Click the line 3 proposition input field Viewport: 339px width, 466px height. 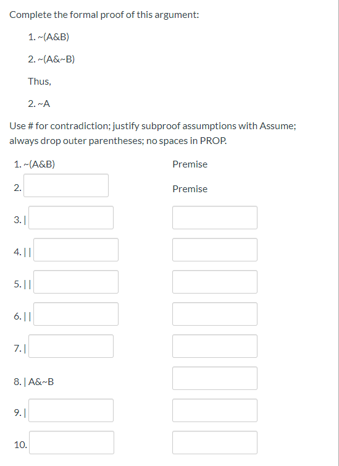[71, 218]
